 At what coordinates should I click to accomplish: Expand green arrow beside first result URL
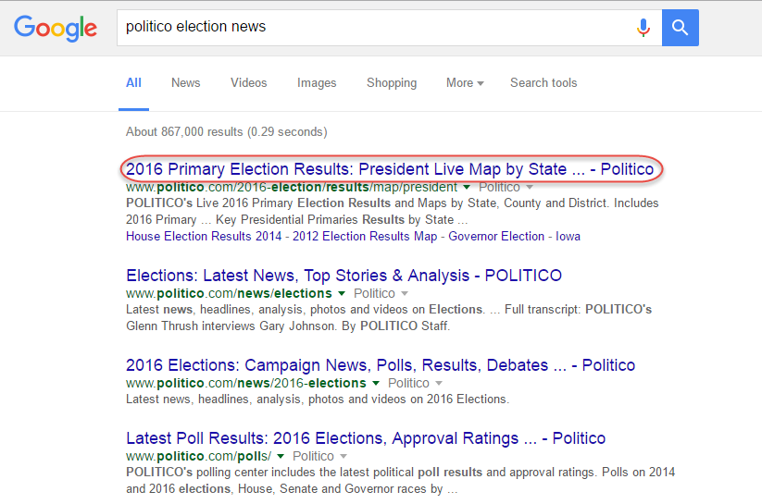click(x=468, y=188)
